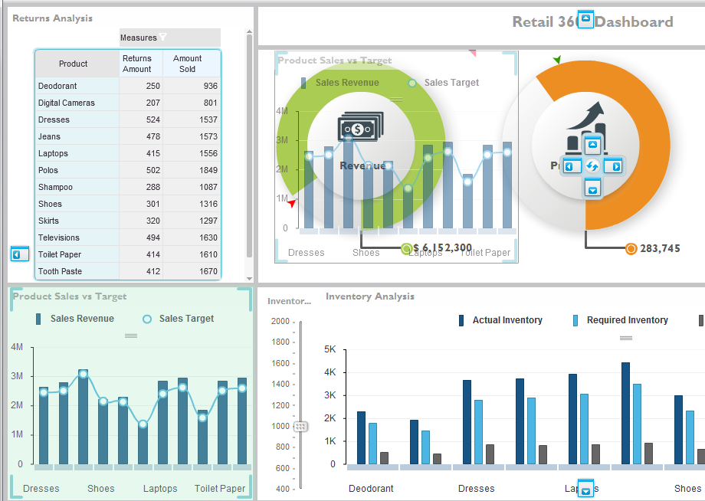Click the Inventory legend grip handle
The height and width of the screenshot is (501, 705).
[x=626, y=338]
